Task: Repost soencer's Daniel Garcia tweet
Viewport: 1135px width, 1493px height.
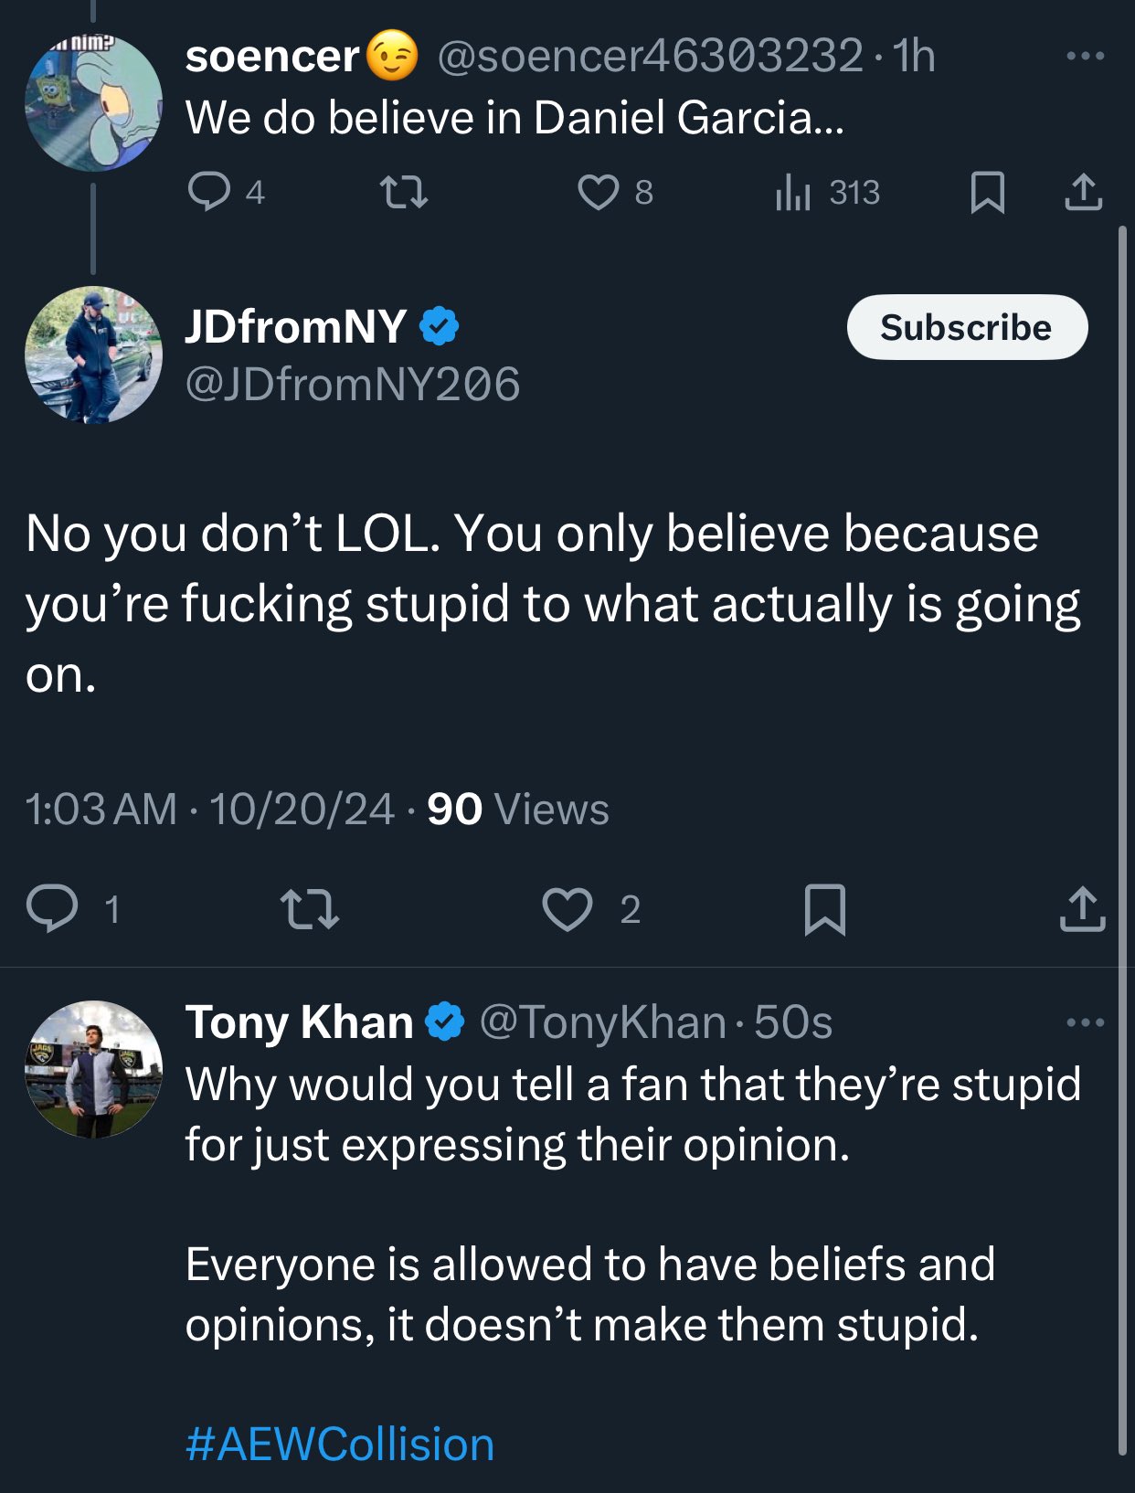Action: click(403, 192)
